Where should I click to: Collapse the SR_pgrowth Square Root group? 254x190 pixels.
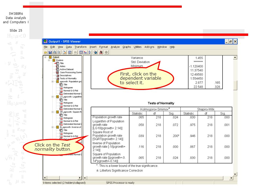click(x=53, y=112)
